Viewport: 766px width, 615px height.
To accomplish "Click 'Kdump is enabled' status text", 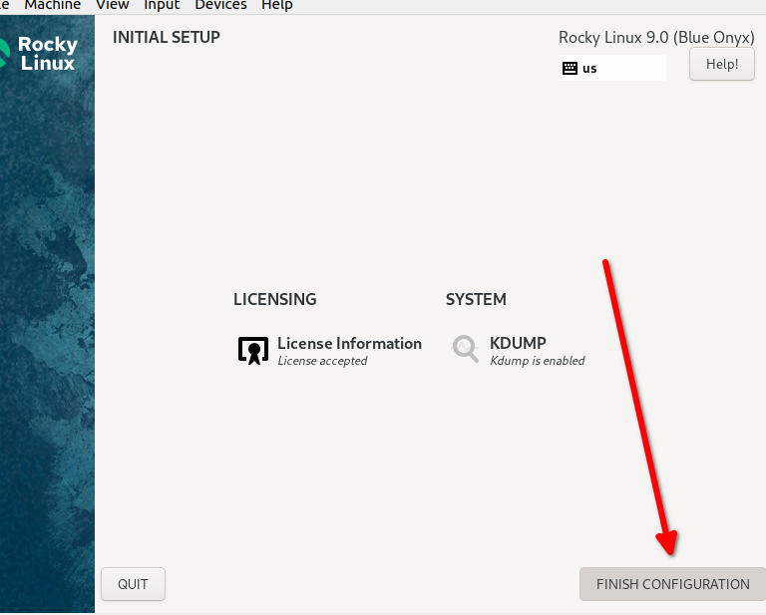I will point(537,361).
